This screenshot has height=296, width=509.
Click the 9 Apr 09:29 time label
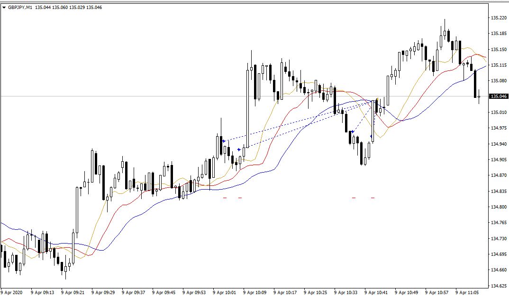click(103, 292)
